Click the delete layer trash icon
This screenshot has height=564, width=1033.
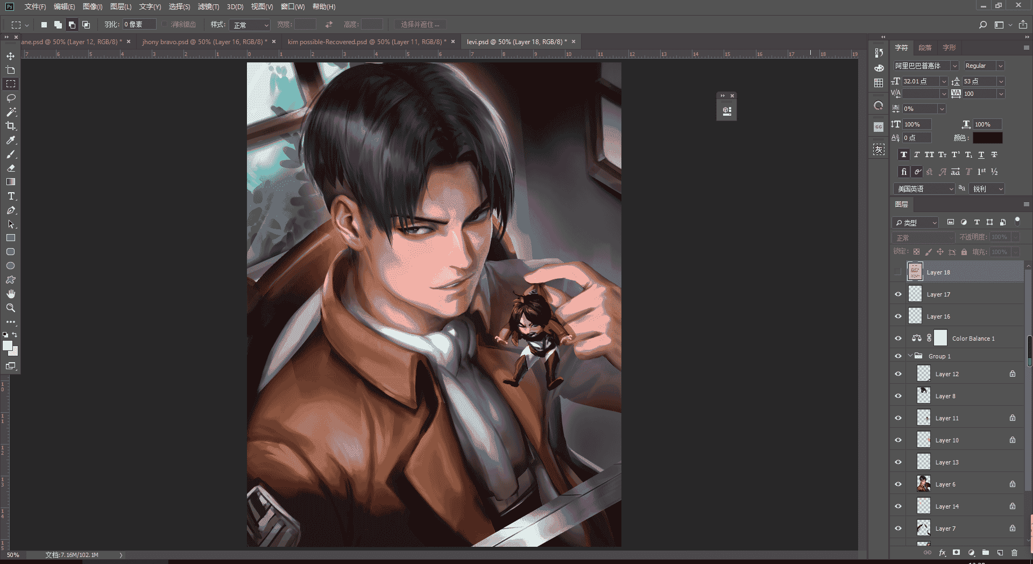(x=1014, y=553)
